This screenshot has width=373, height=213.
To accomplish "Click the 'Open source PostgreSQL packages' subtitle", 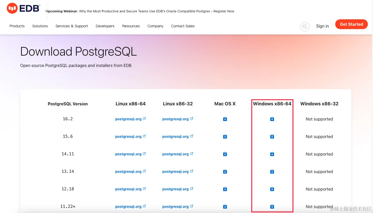I will [76, 66].
